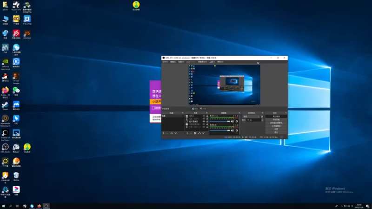Open AVerMedia RECentral 4 shortcut
The image size is (372, 209).
click(5, 121)
